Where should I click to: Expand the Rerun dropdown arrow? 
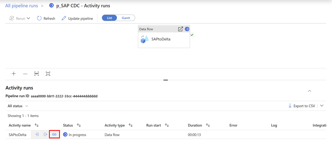[x=28, y=18]
